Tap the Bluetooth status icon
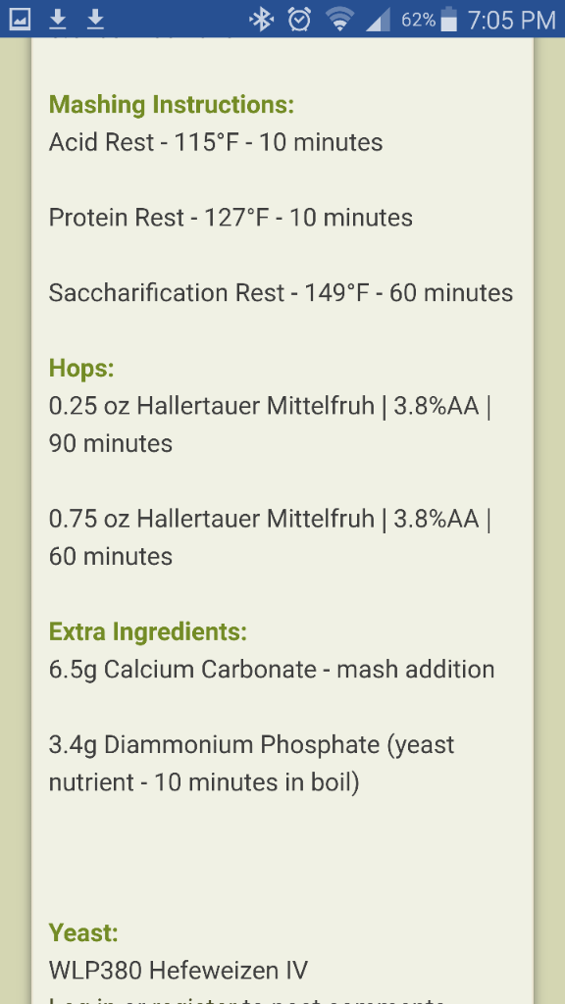This screenshot has width=565, height=1004. [261, 20]
